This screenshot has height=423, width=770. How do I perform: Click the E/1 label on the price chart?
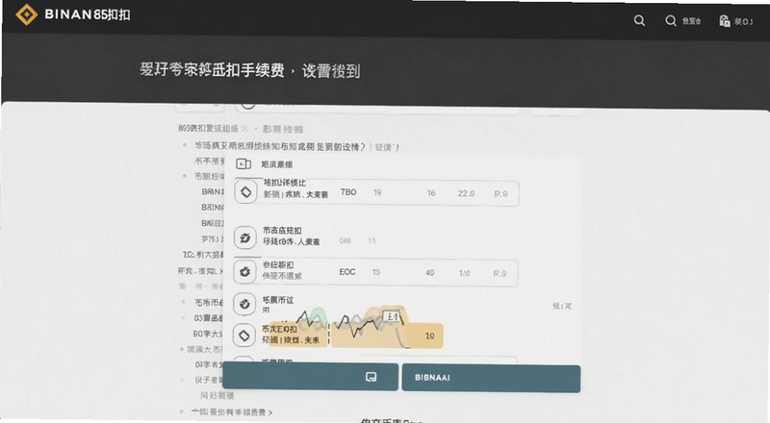tap(393, 317)
